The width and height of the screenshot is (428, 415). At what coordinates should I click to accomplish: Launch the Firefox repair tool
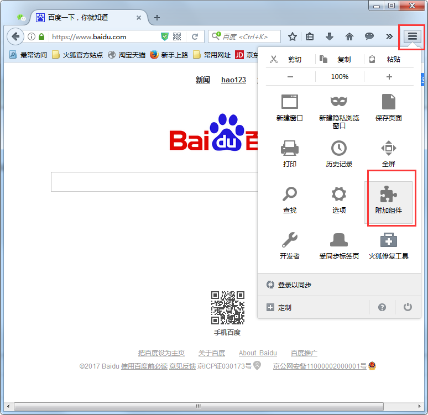388,245
